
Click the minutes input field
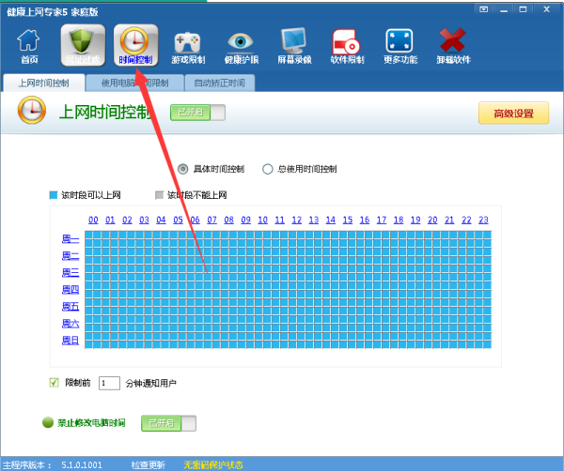[x=109, y=383]
